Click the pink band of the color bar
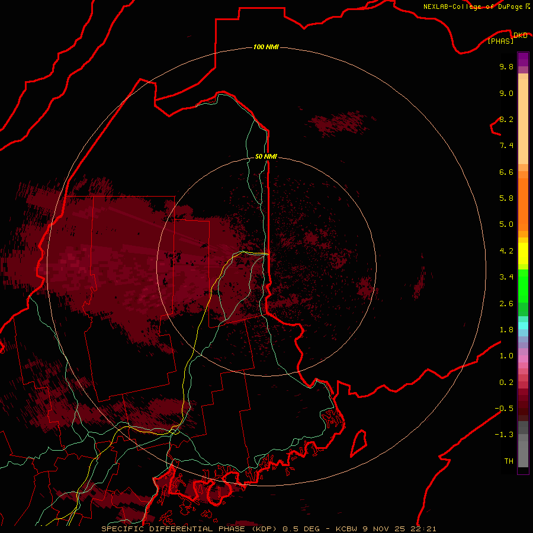 (523, 359)
